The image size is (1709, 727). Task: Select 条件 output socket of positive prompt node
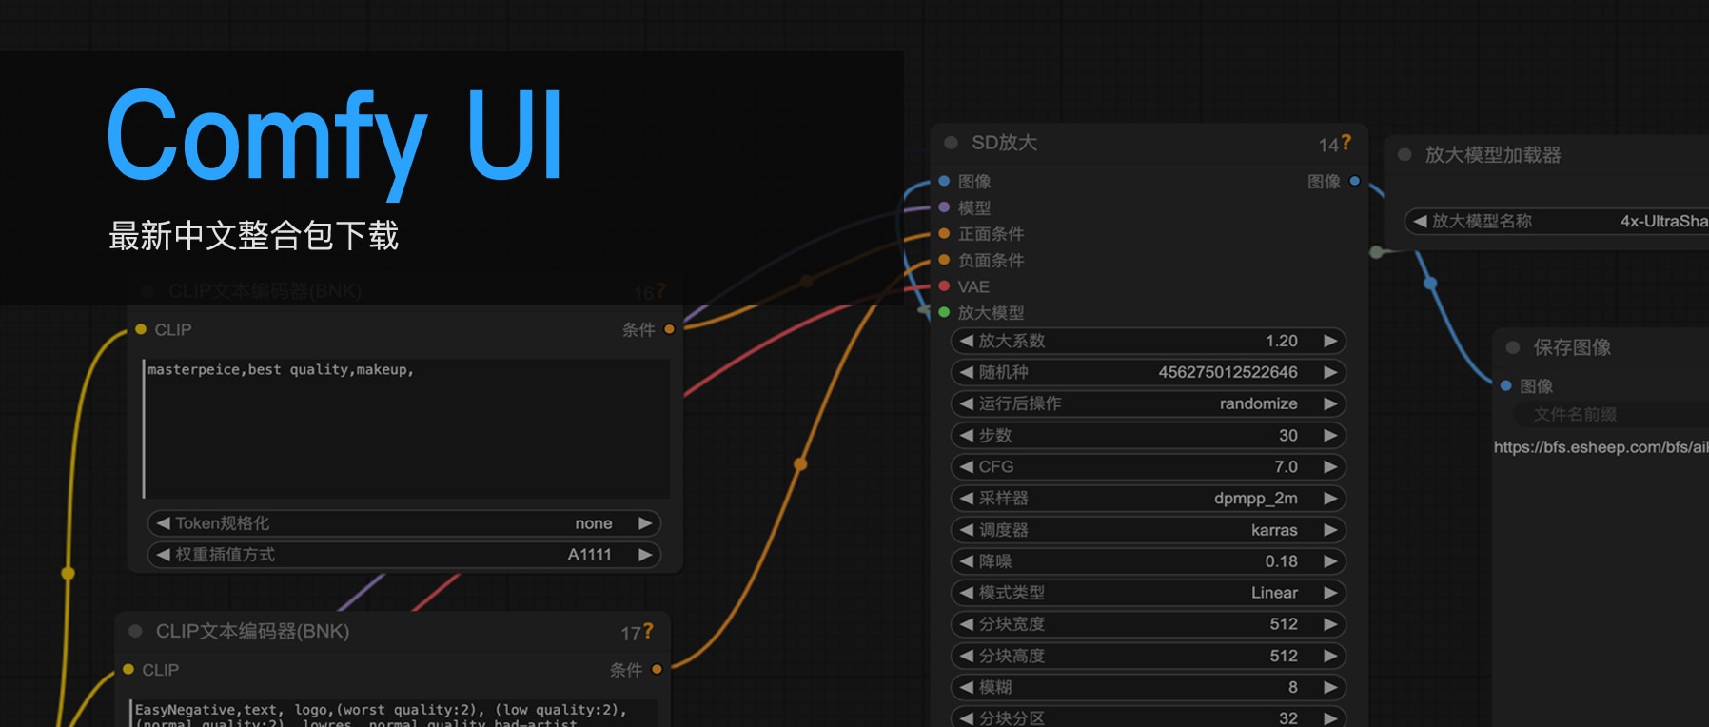(670, 329)
